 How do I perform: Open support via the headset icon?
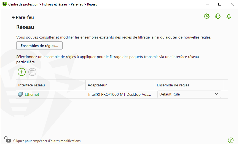(x=217, y=17)
